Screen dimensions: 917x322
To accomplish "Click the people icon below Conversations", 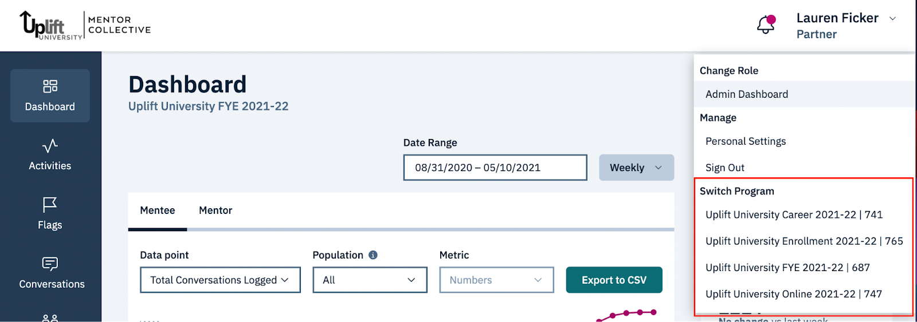I will 50,318.
